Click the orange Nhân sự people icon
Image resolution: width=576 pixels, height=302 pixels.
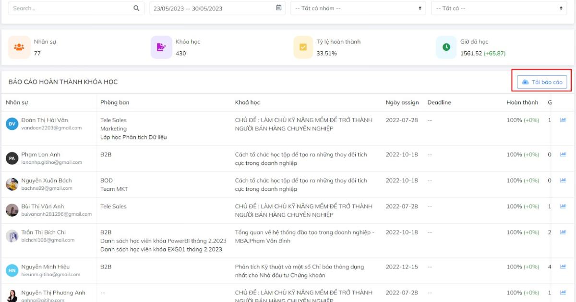(19, 47)
